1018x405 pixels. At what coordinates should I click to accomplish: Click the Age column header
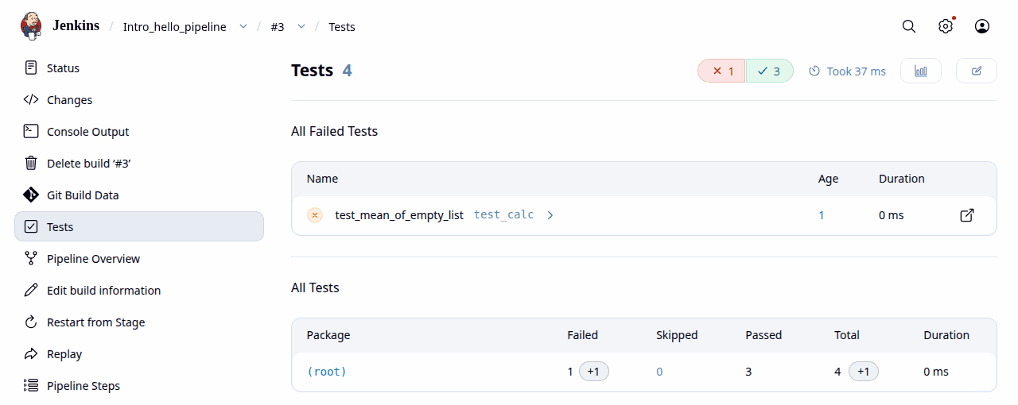pos(828,179)
